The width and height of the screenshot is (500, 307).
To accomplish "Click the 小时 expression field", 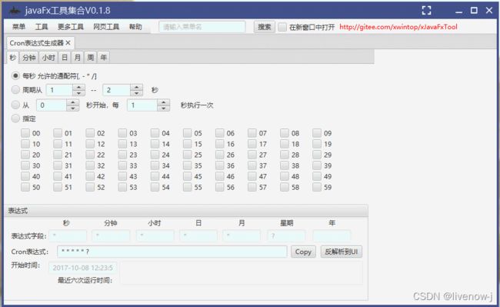I will tap(155, 236).
